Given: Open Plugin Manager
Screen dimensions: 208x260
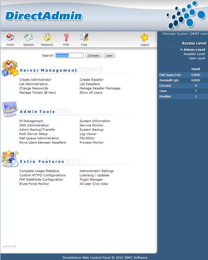Looking at the screenshot, I should [91, 180].
